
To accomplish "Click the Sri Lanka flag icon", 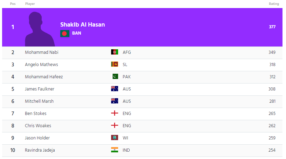I will pyautogui.click(x=115, y=65).
